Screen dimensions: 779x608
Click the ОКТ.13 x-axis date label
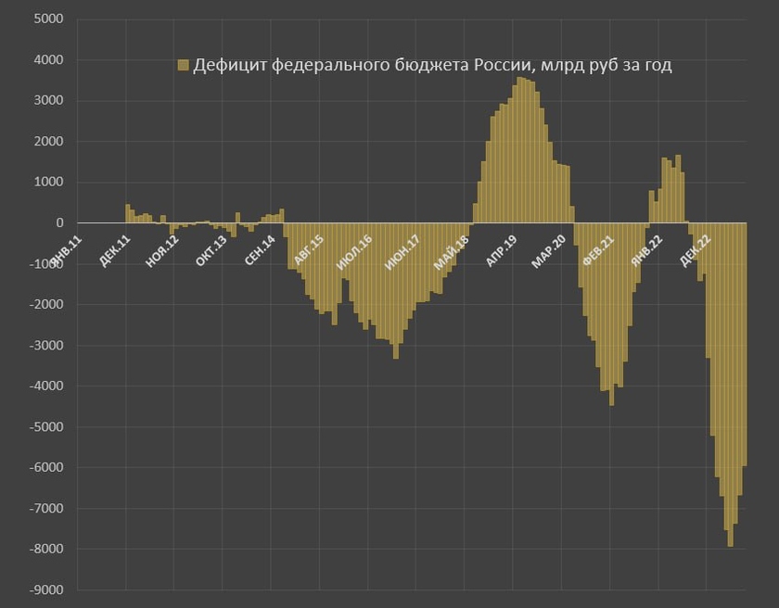[x=211, y=250]
